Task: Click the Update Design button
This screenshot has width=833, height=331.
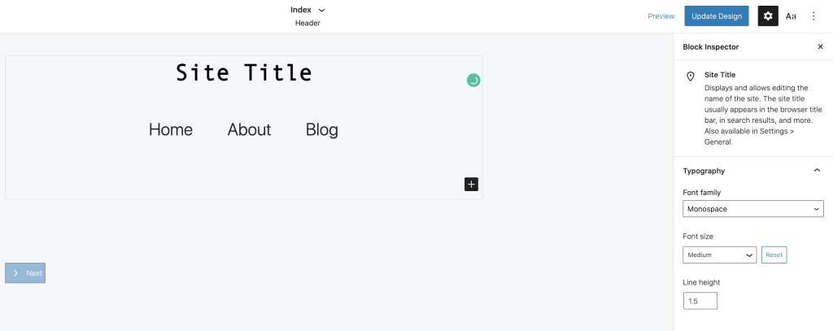Action: [716, 16]
